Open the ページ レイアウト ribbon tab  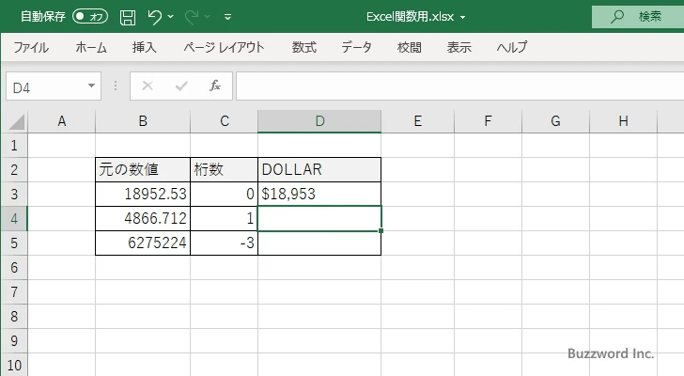[x=224, y=47]
